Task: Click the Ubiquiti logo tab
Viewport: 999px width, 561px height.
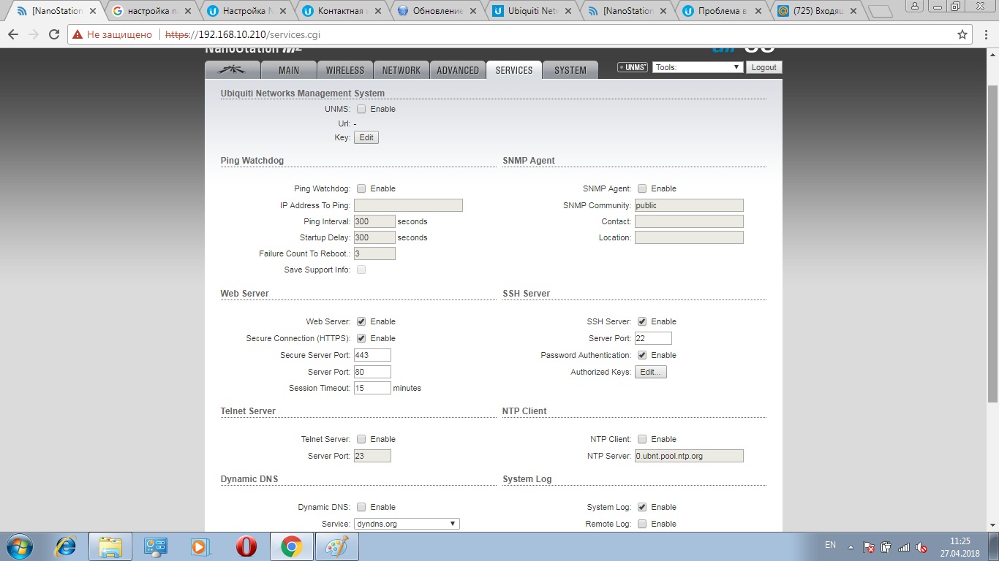Action: [x=233, y=70]
